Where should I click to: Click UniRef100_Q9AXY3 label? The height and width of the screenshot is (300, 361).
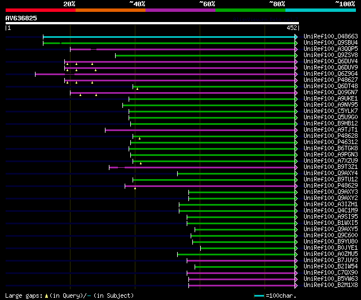[x=331, y=192]
